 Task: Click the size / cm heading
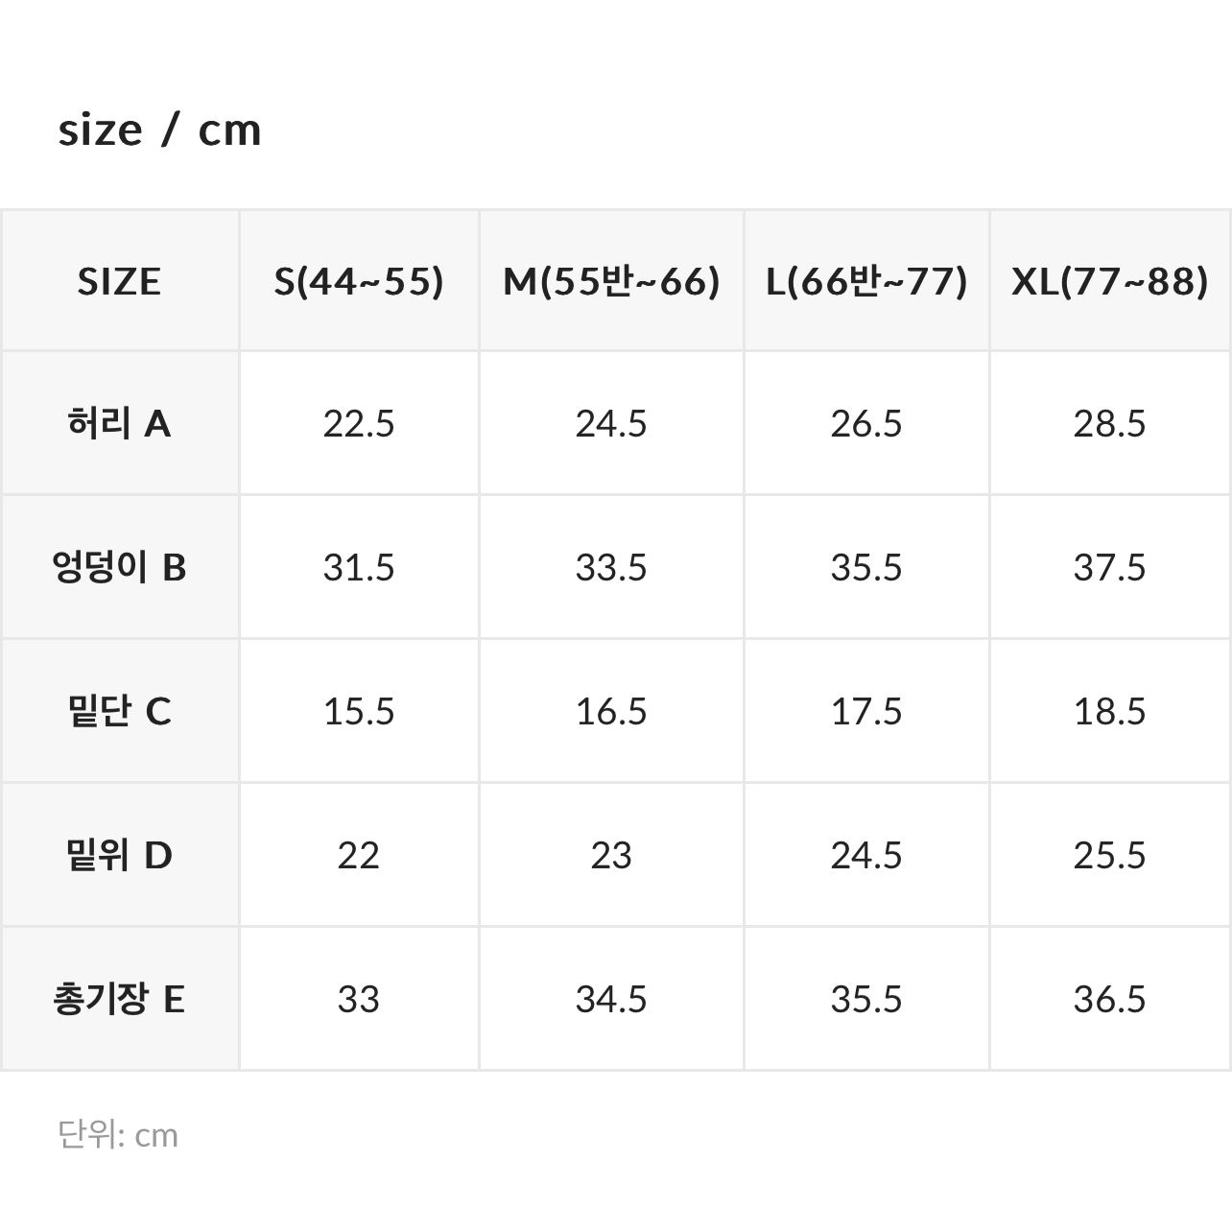[160, 130]
